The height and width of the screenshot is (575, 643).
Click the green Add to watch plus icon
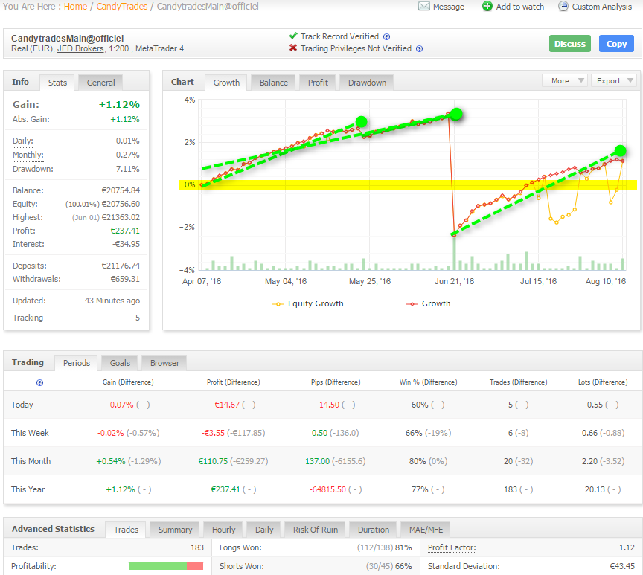[x=487, y=7]
